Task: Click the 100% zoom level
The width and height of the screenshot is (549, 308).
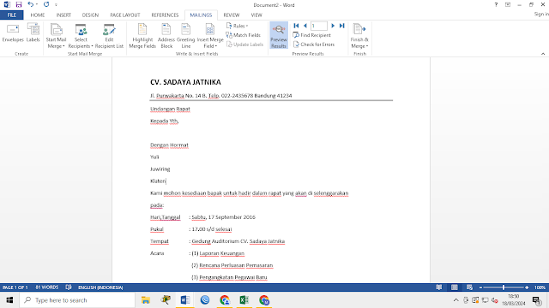Action: [x=540, y=287]
